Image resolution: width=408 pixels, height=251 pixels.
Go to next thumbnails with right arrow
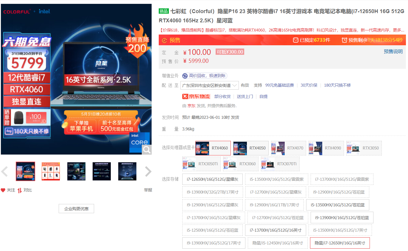pyautogui.click(x=148, y=172)
